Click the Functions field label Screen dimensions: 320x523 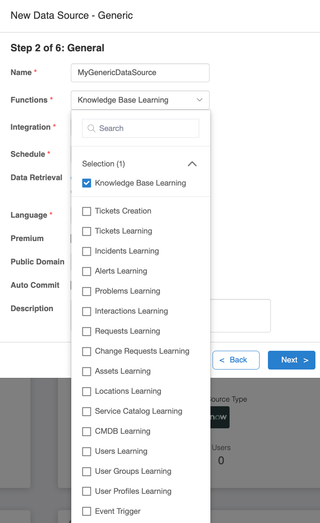point(29,100)
